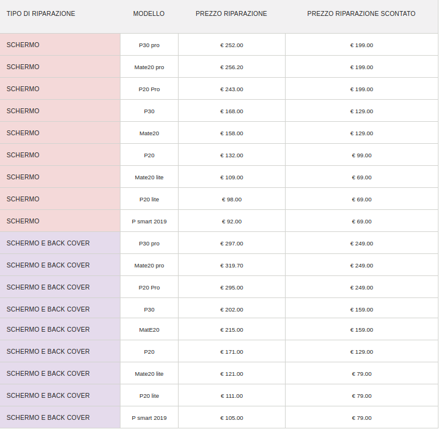Image resolution: width=444 pixels, height=437 pixels.
Task: Click € 79.00 in the € 105.00 row
Action: click(361, 418)
